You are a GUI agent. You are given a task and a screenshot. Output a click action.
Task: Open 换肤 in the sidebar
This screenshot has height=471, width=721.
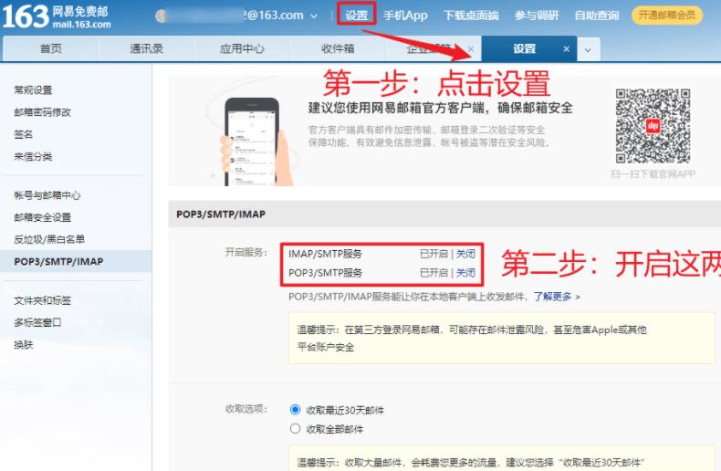tap(24, 345)
